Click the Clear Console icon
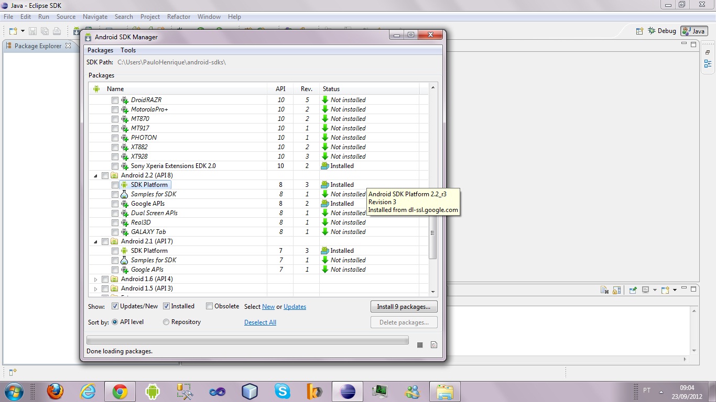This screenshot has height=402, width=716. pyautogui.click(x=604, y=289)
